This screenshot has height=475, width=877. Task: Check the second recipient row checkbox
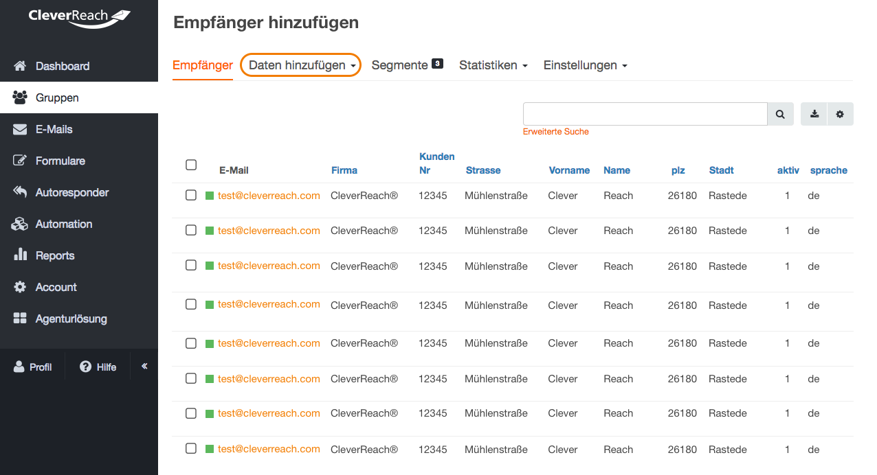point(191,230)
